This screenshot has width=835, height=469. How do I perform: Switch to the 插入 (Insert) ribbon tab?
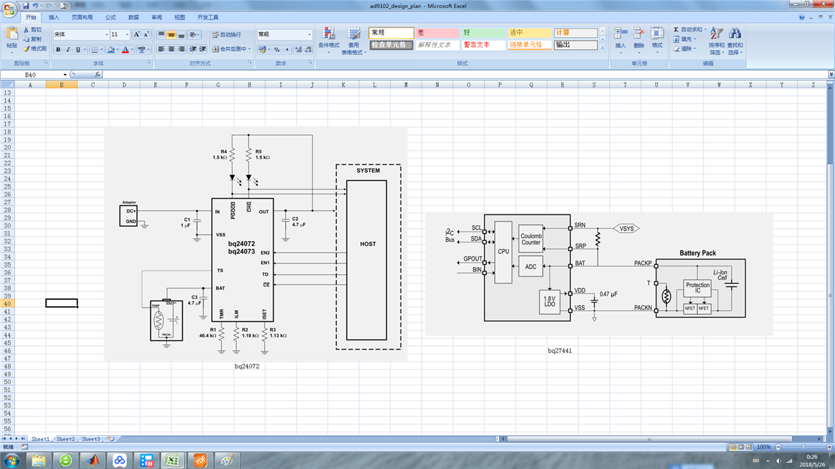tap(54, 17)
